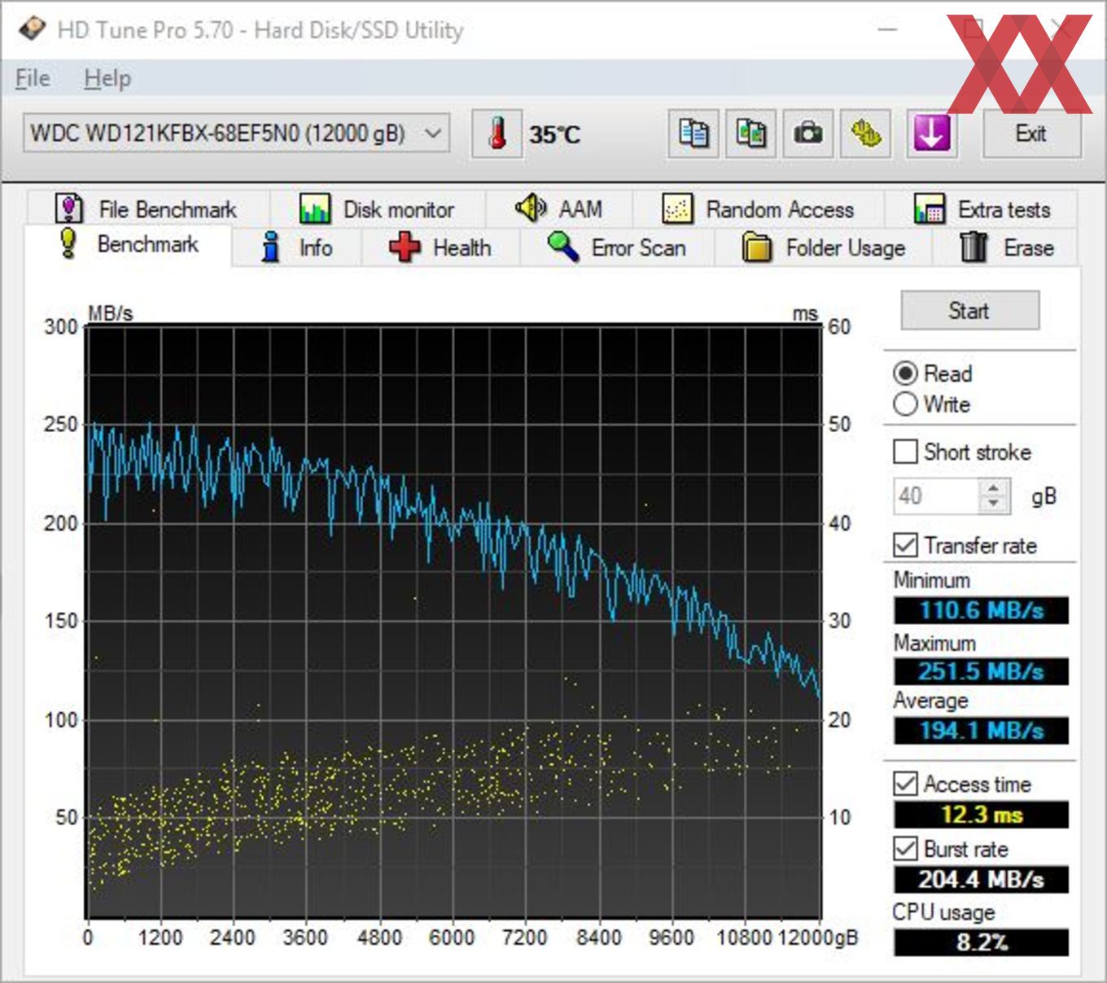Click the copy screenshot to clipboard icon
The width and height of the screenshot is (1107, 983).
click(750, 133)
